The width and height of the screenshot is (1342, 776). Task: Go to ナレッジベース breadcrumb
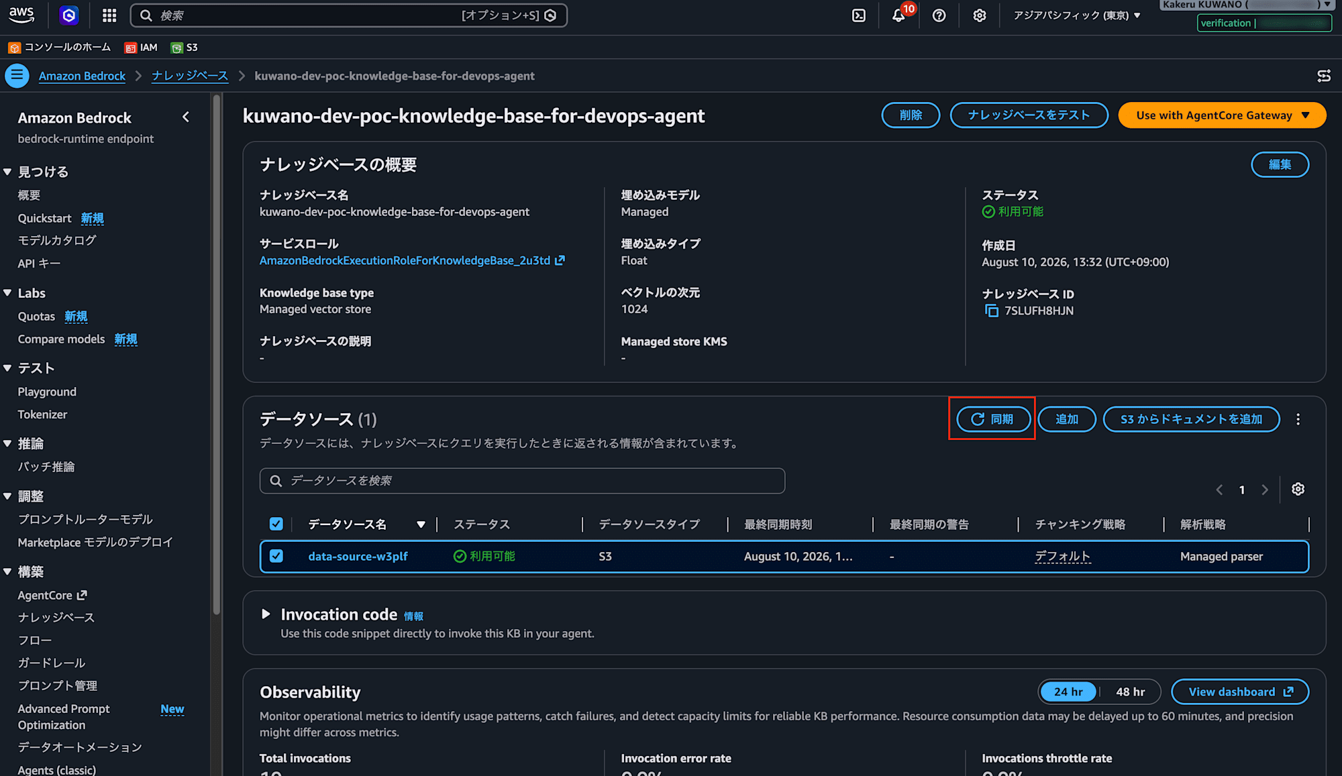(190, 76)
